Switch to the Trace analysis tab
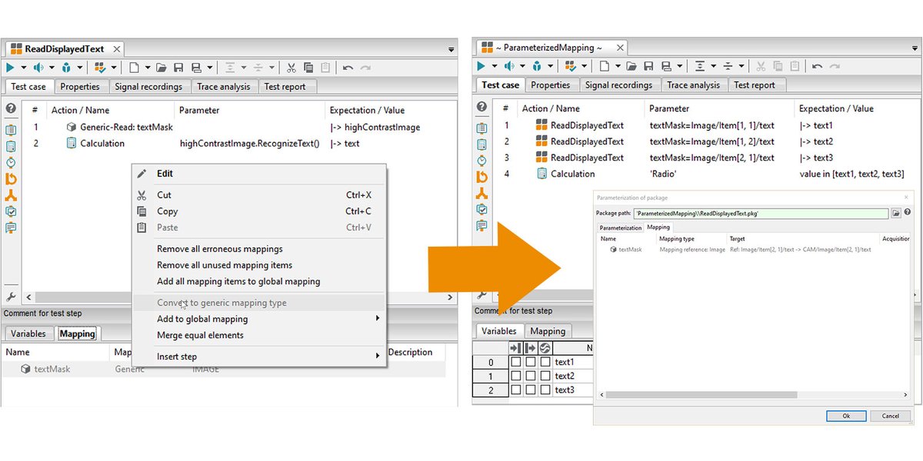Image resolution: width=923 pixels, height=461 pixels. click(x=224, y=87)
